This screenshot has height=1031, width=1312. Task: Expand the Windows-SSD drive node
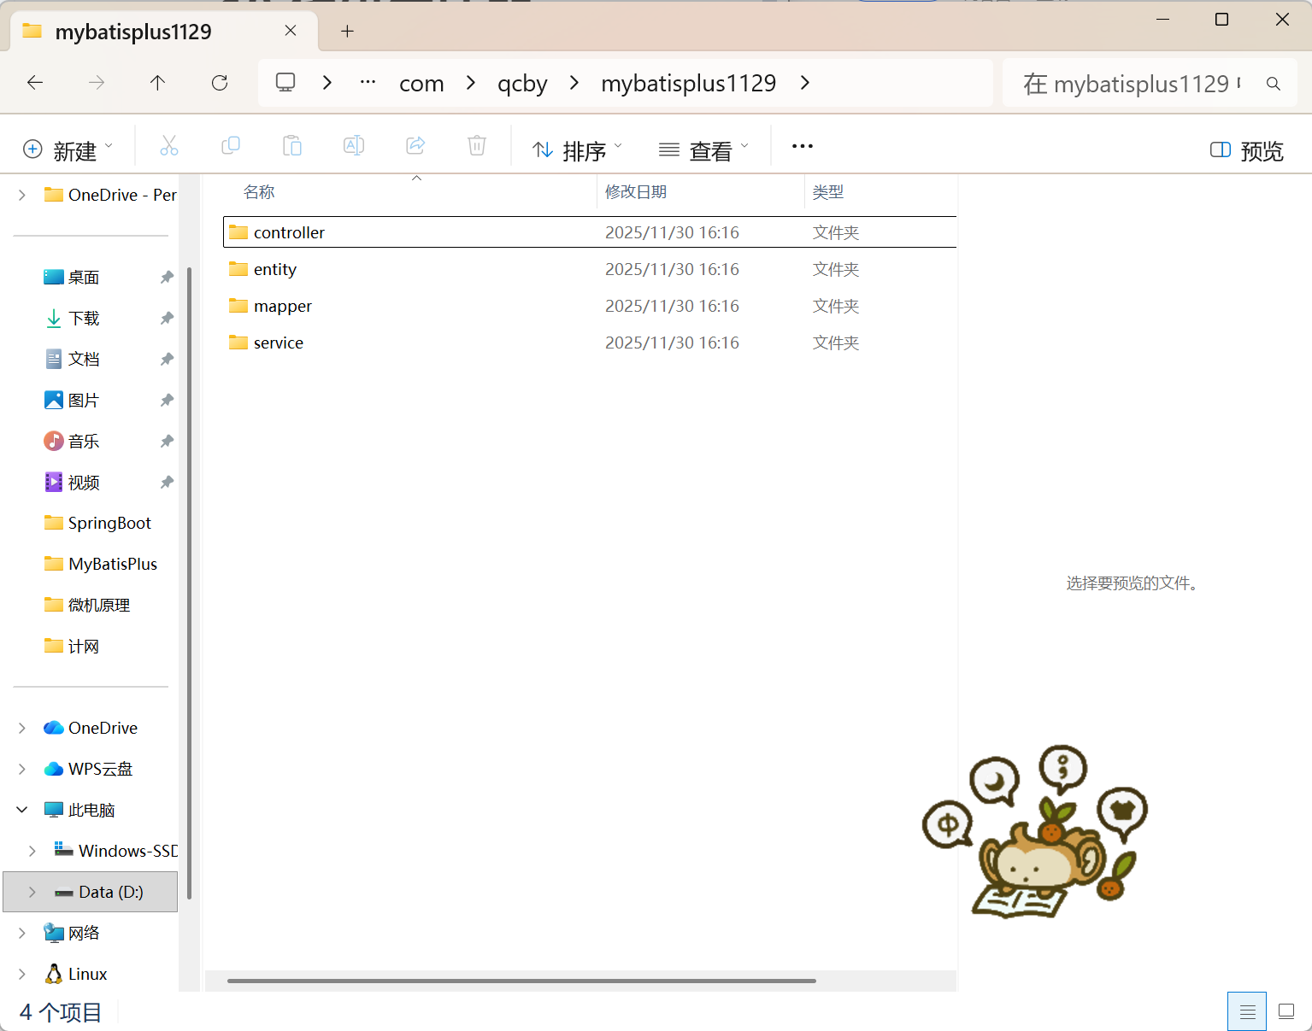[32, 851]
